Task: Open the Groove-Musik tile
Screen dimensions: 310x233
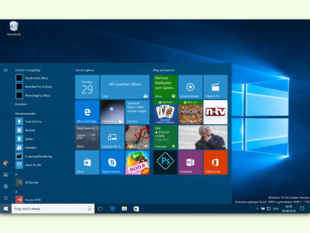Action: [x=190, y=87]
